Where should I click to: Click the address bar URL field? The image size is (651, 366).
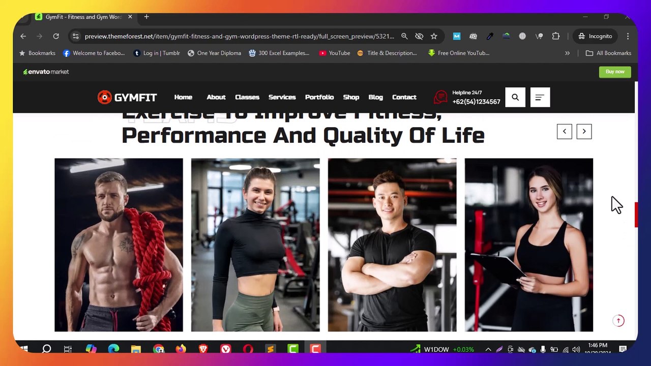click(239, 36)
